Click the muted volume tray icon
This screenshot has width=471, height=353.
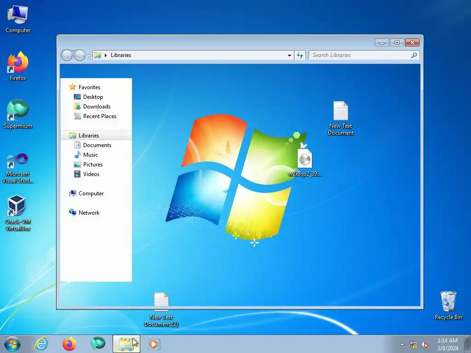[425, 345]
